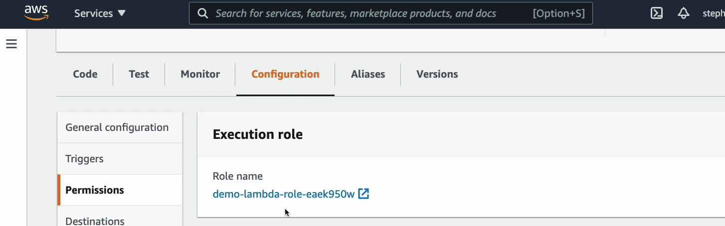Switch to the Test tab
Screen dimensions: 725x226
pyautogui.click(x=139, y=74)
